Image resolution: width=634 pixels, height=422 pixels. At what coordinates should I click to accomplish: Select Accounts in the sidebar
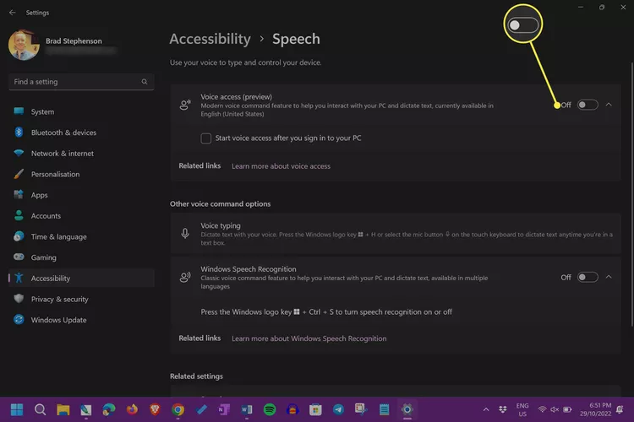pyautogui.click(x=81, y=216)
